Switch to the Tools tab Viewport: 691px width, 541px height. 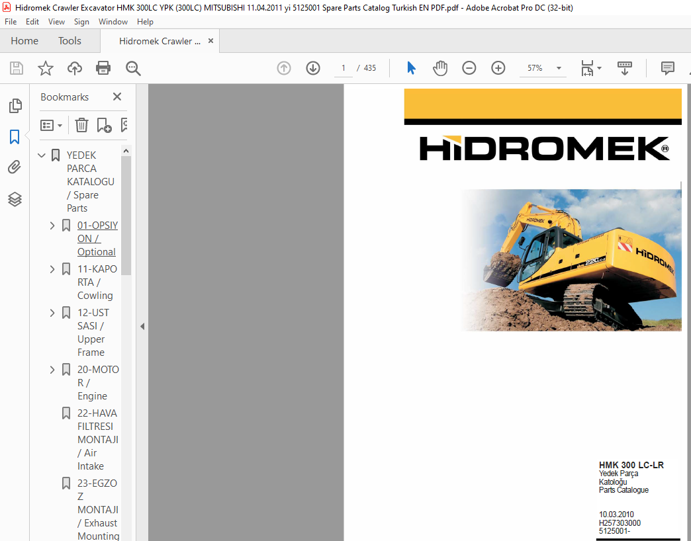tap(69, 41)
